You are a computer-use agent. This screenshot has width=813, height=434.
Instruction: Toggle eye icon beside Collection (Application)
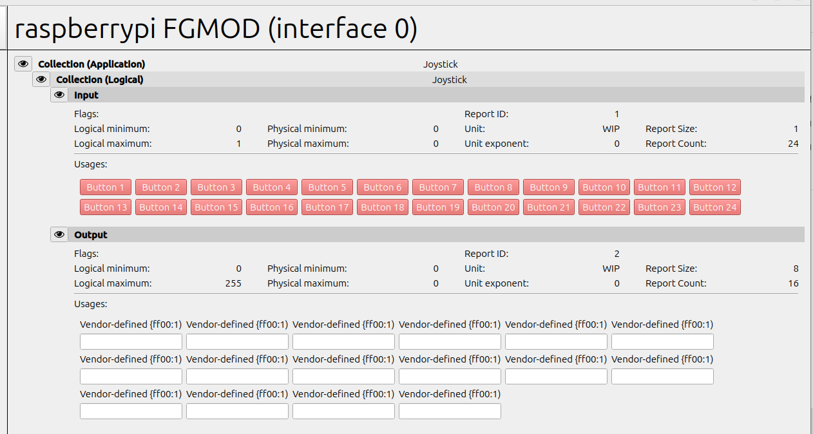click(23, 64)
